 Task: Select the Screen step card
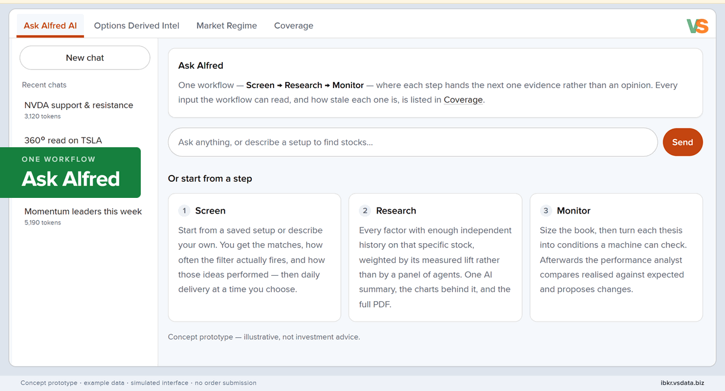[254, 258]
